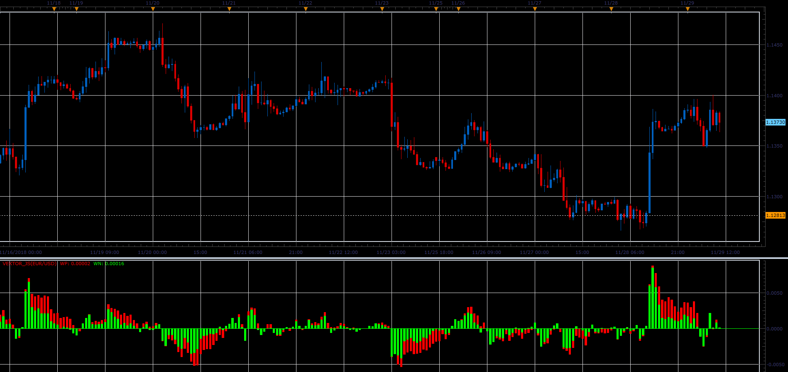
Task: Select the 11/21 day marker triangle
Action: (229, 9)
